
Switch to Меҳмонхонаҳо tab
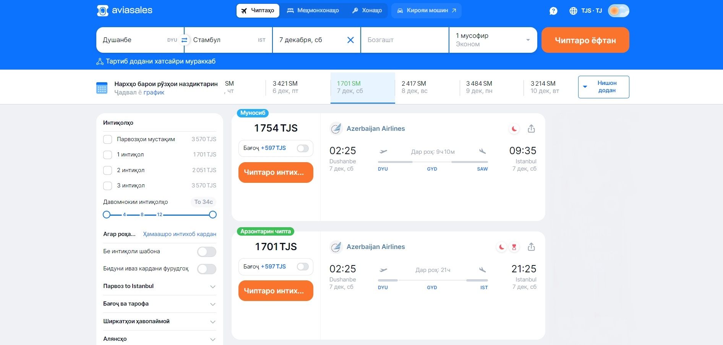(x=313, y=10)
